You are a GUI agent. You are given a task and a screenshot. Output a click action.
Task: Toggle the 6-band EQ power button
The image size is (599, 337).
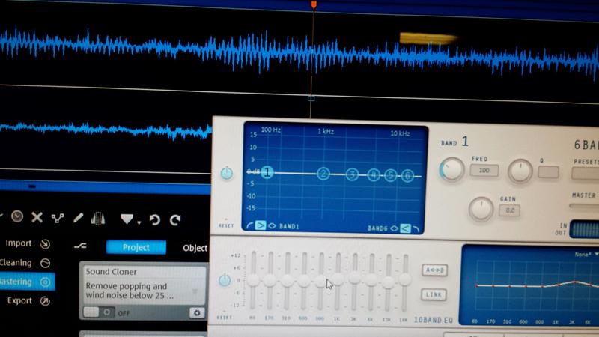227,173
